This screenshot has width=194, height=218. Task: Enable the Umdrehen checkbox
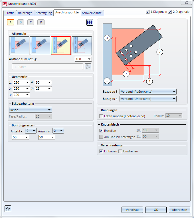120,151
